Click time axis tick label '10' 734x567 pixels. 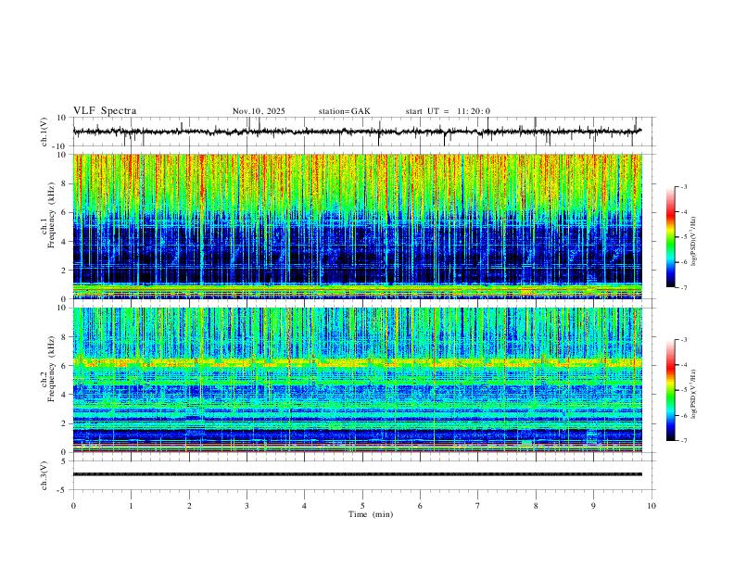(x=652, y=506)
